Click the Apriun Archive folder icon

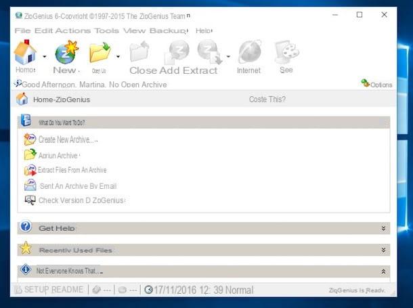tap(30, 154)
